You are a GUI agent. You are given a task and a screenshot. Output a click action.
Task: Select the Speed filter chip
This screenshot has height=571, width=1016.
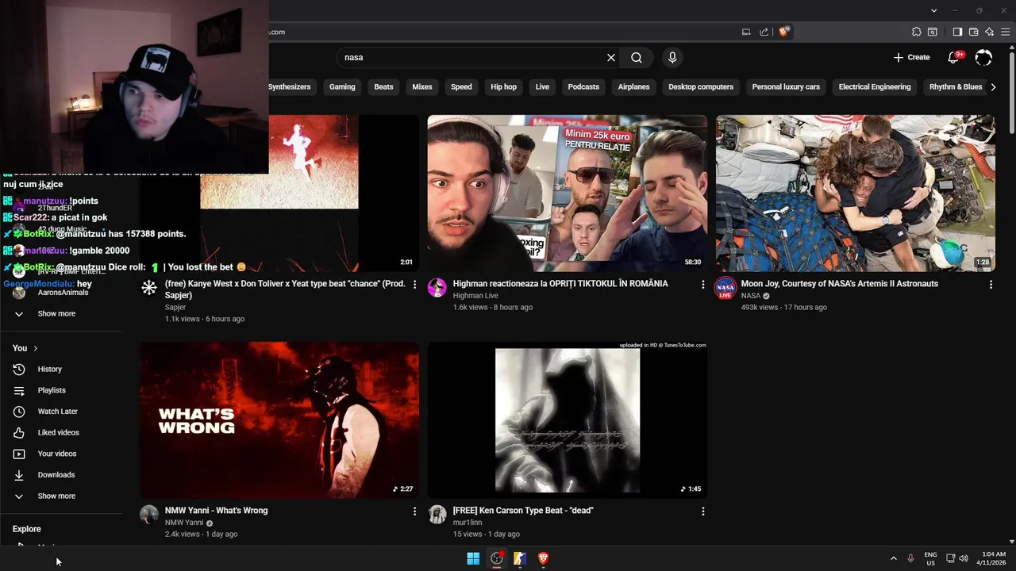click(461, 86)
